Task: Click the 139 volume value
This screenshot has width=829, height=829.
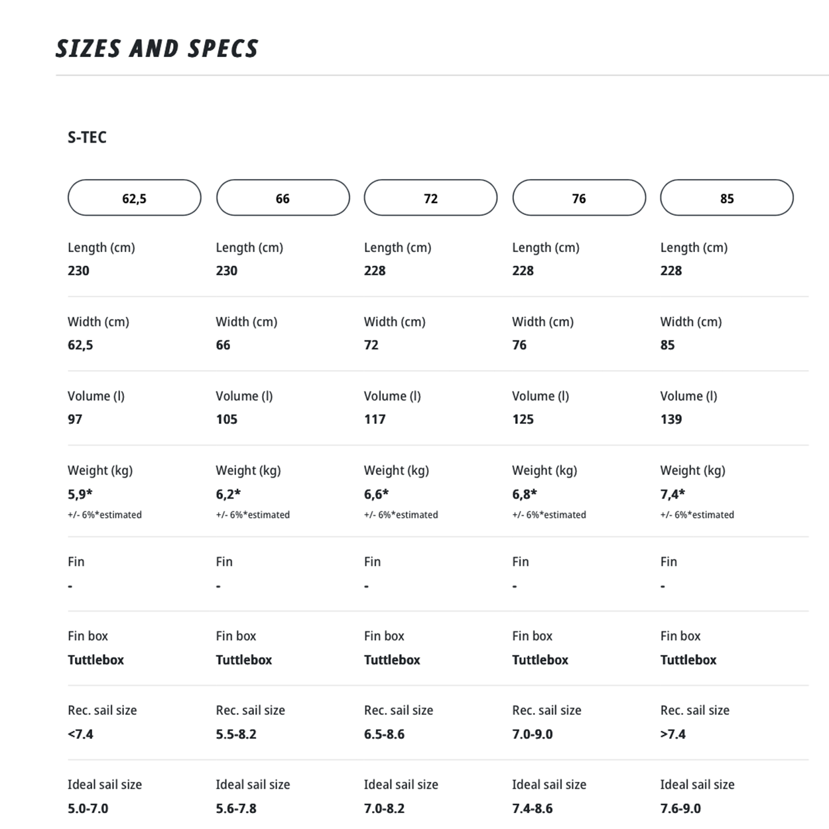Action: pos(671,419)
